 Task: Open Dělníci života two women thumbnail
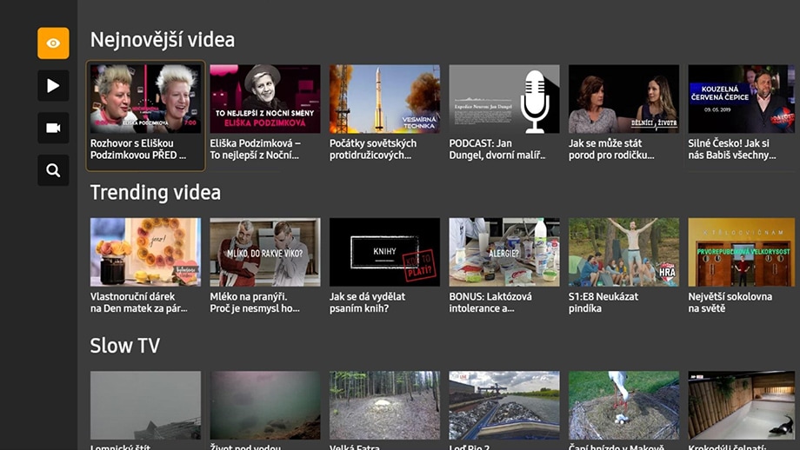(x=623, y=99)
